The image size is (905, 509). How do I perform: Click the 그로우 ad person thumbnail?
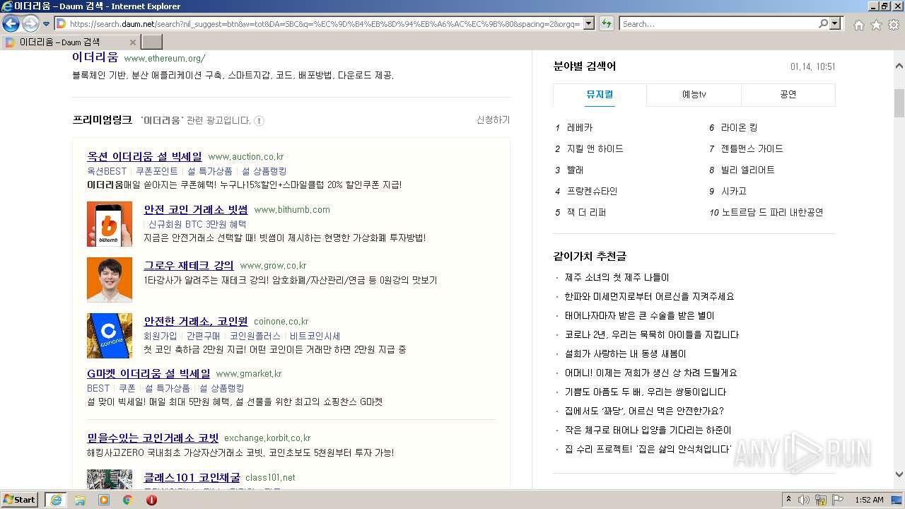coord(110,279)
